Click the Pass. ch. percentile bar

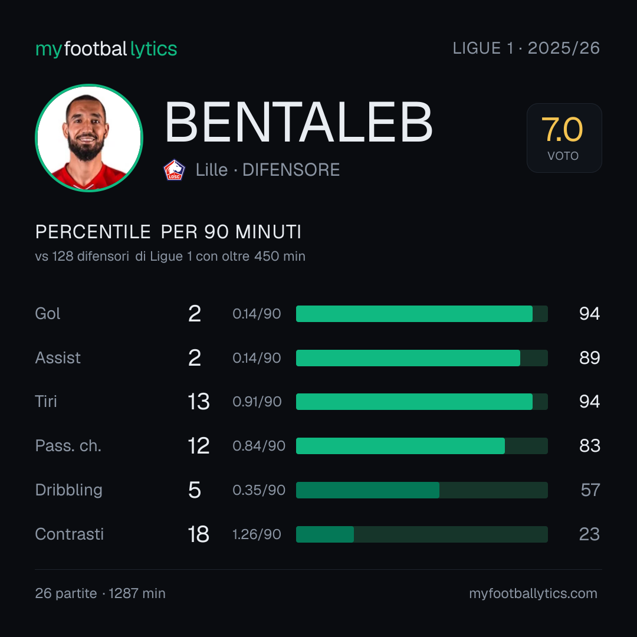(422, 446)
